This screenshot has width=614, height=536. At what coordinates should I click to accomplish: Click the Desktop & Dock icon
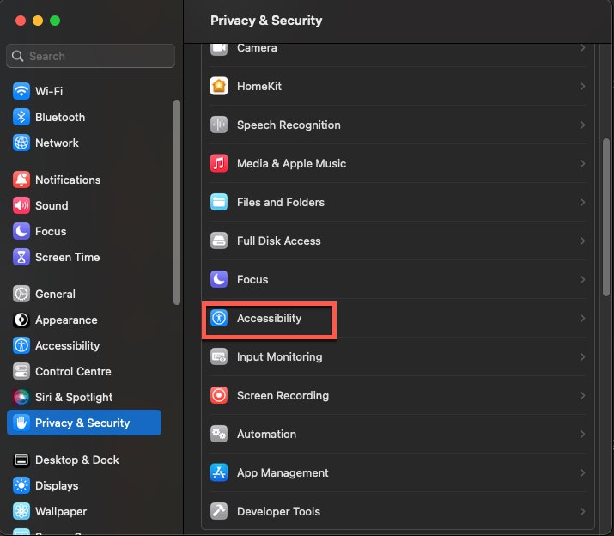[21, 460]
